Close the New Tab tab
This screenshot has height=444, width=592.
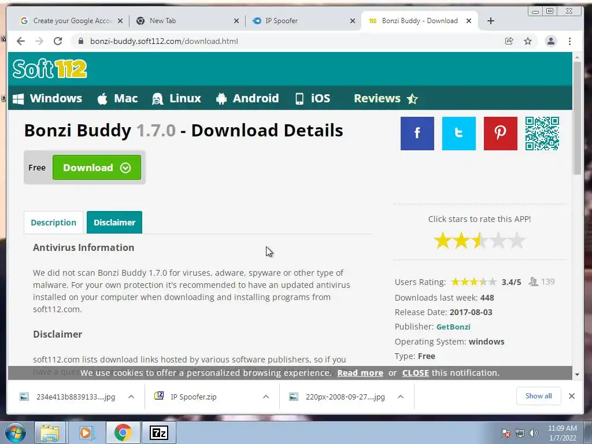pyautogui.click(x=236, y=21)
